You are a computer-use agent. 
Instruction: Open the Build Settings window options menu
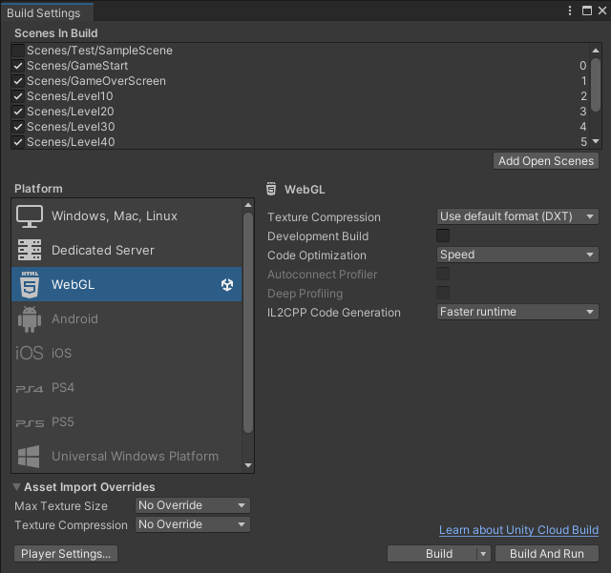coord(570,10)
